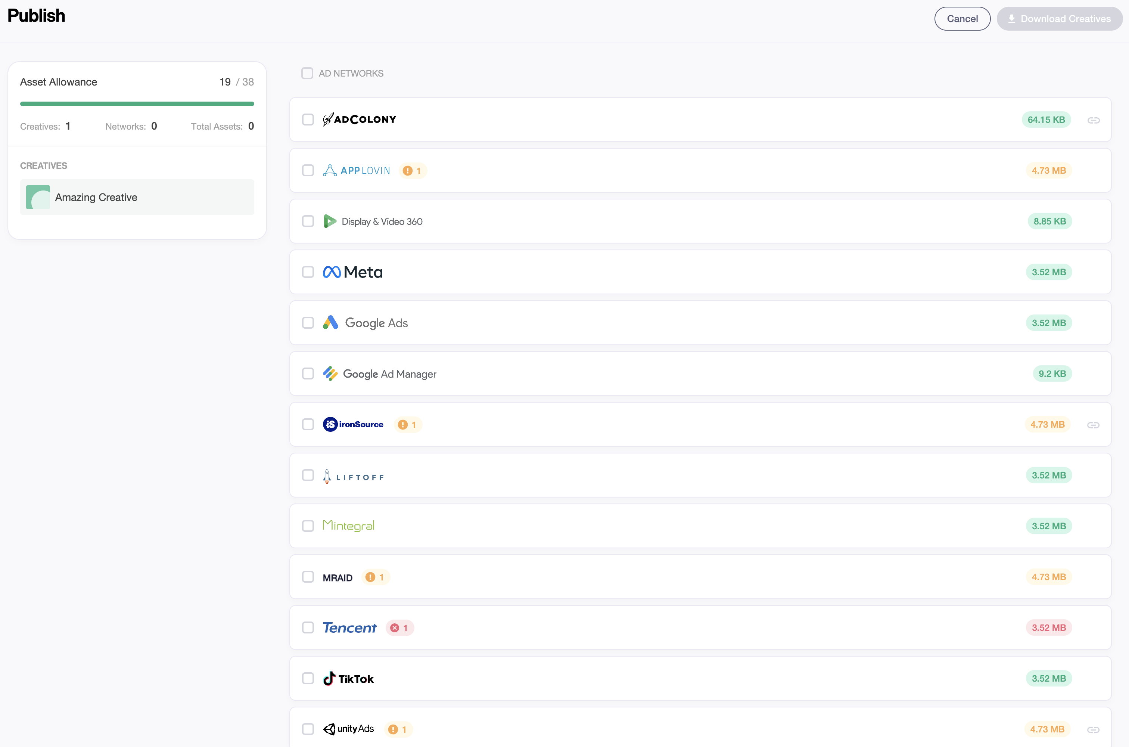Click the TikTok logo
1129x747 pixels.
(x=349, y=678)
